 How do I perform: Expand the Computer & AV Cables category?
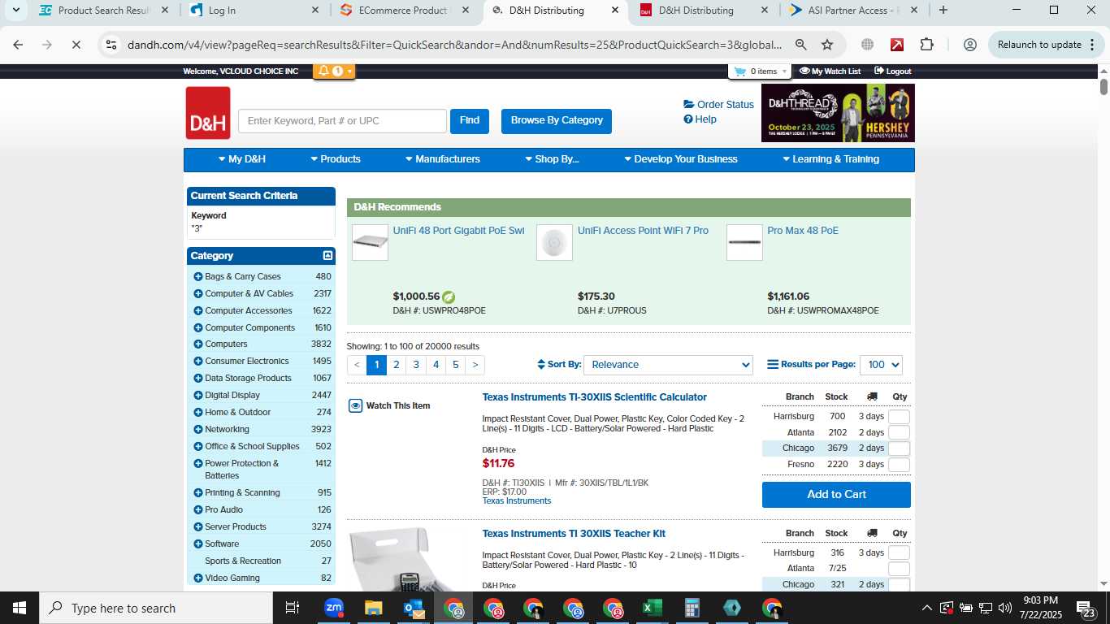197,293
